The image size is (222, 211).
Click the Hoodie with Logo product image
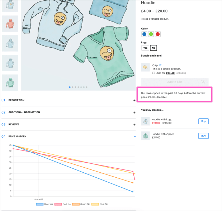(x=145, y=121)
